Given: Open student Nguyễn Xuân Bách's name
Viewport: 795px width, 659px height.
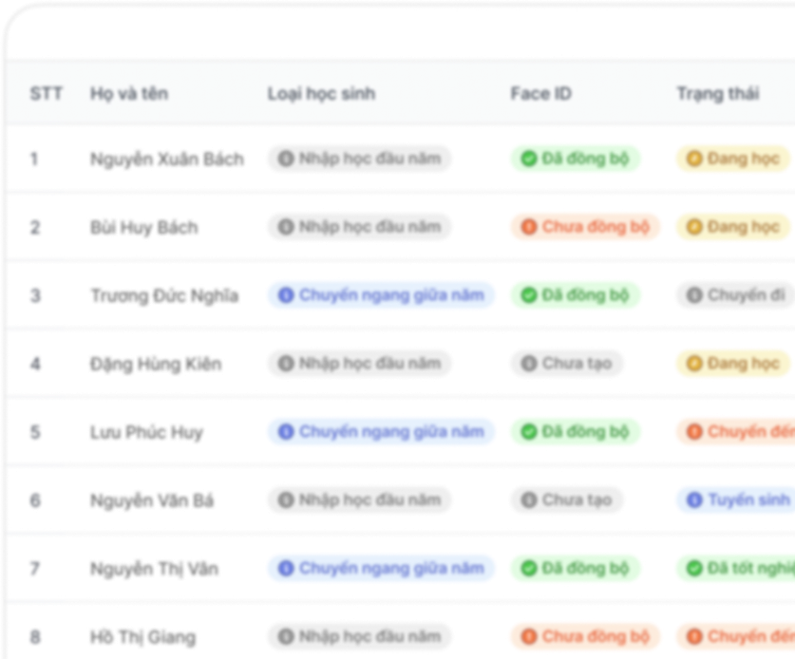Looking at the screenshot, I should tap(167, 160).
